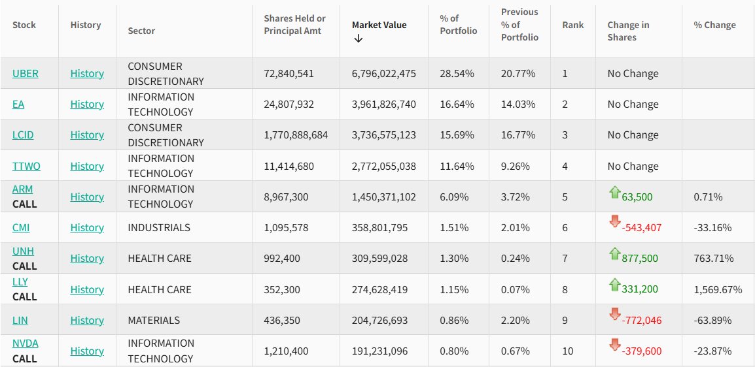View History for TTWO

(x=87, y=166)
